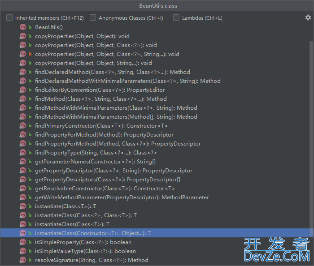The height and width of the screenshot is (266, 314).
Task: Click method icon for findPropertyForMethod(Method): PropertyDescriptor
Action: tap(23, 134)
